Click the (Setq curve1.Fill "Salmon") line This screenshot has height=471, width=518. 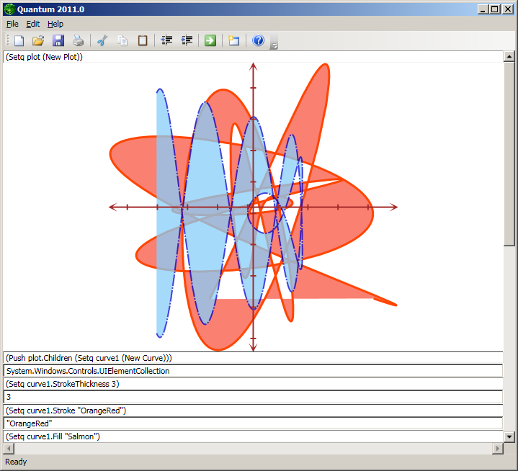pyautogui.click(x=253, y=436)
